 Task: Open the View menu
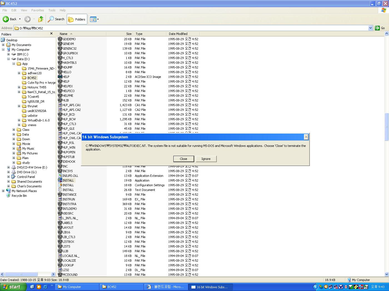(24, 10)
